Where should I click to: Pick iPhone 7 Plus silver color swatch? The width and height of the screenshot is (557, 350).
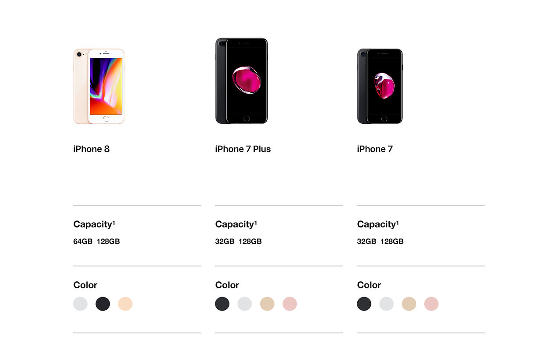coord(245,304)
